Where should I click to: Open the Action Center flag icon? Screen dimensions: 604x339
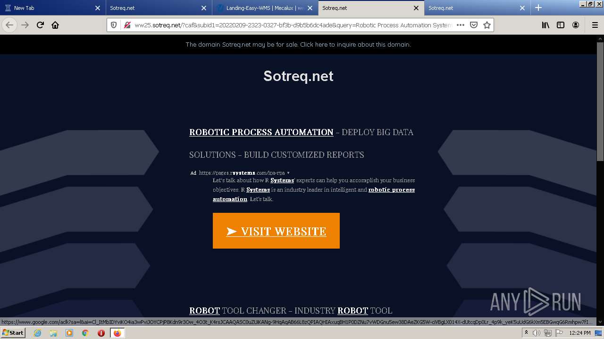559,333
